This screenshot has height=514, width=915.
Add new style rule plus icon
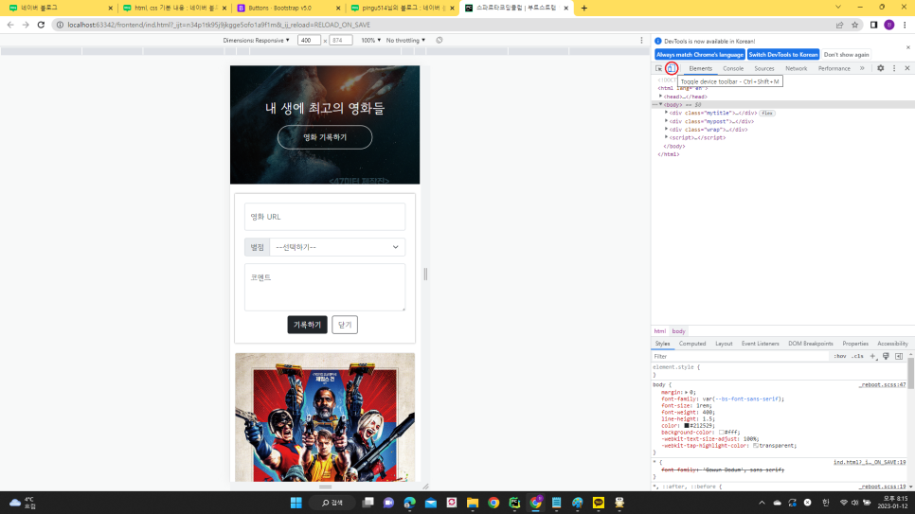(873, 356)
